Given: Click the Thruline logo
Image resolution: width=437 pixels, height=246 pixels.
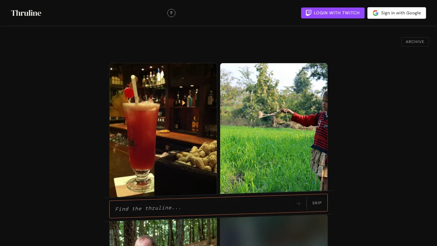Looking at the screenshot, I should click(x=26, y=13).
